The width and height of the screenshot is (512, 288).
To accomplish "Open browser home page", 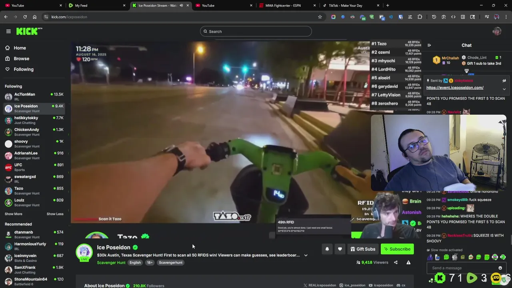I will 34,17.
